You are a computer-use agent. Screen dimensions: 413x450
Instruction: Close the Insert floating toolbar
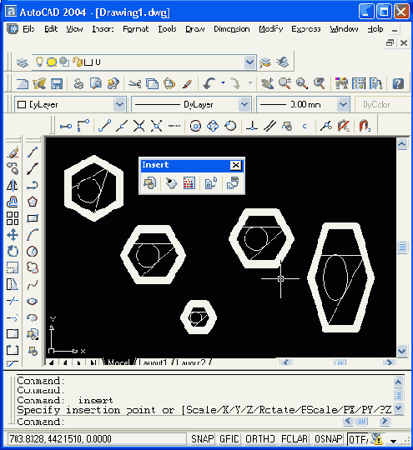coord(235,165)
